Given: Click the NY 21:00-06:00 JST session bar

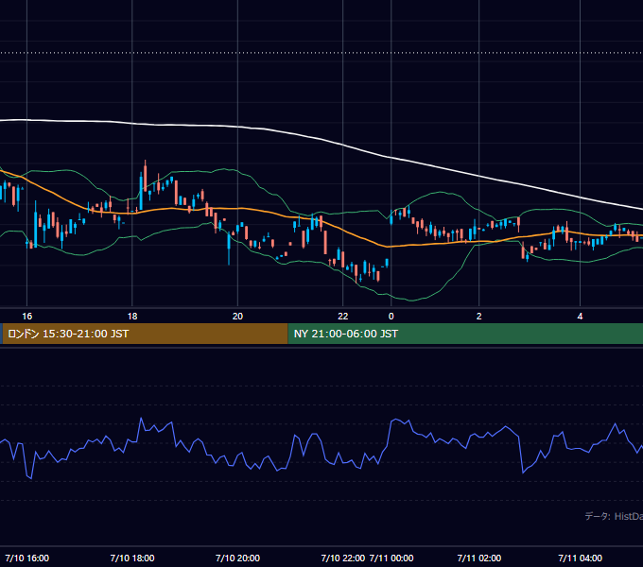Looking at the screenshot, I should tap(465, 334).
